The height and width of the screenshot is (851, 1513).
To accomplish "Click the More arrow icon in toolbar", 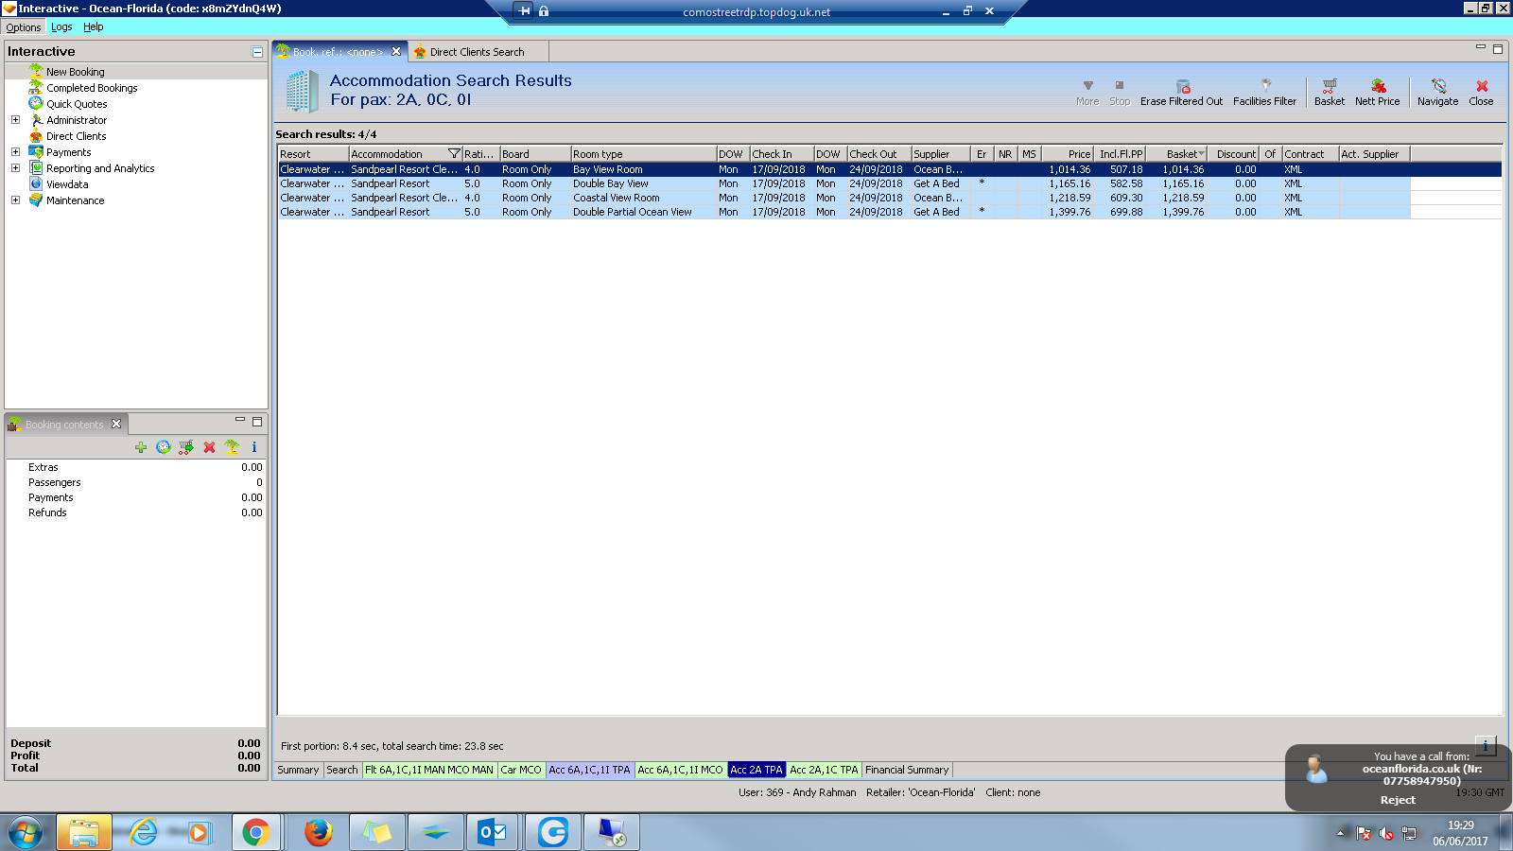I will [x=1087, y=86].
